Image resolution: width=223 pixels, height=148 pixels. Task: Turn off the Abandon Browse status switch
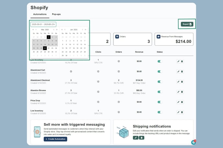(159, 92)
